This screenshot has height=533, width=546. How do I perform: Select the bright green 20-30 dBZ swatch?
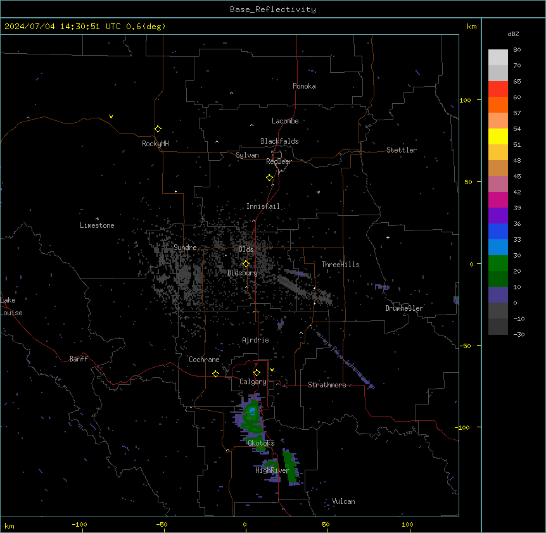(x=498, y=263)
